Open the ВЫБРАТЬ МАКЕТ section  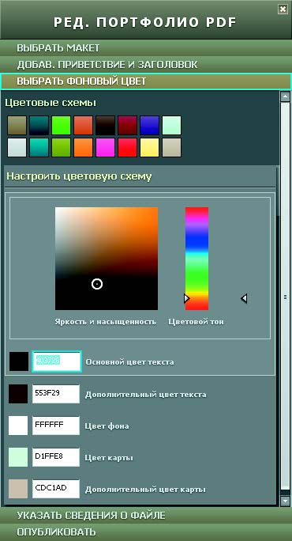pos(146,47)
